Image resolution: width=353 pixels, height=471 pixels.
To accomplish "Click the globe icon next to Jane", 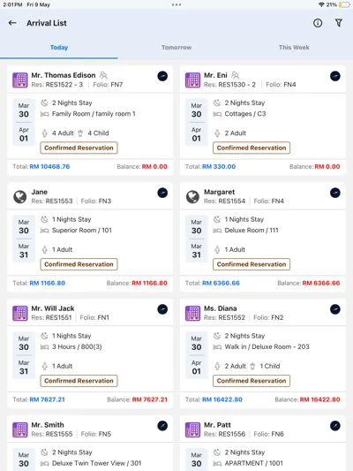I will (19, 197).
